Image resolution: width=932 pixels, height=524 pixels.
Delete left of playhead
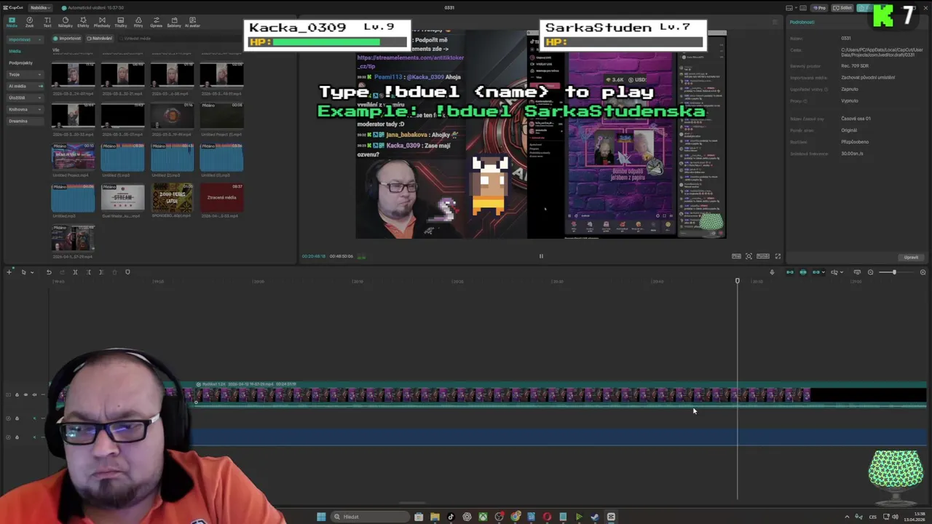point(88,272)
